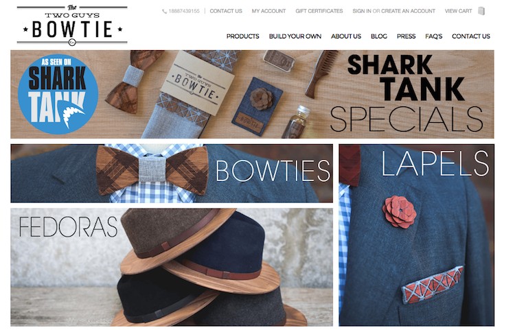Viewport: 515px width, 330px height.
Task: Open the Bowties category tile
Action: 172,173
